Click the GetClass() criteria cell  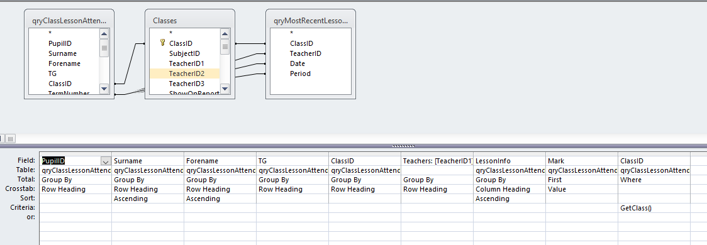pyautogui.click(x=654, y=208)
